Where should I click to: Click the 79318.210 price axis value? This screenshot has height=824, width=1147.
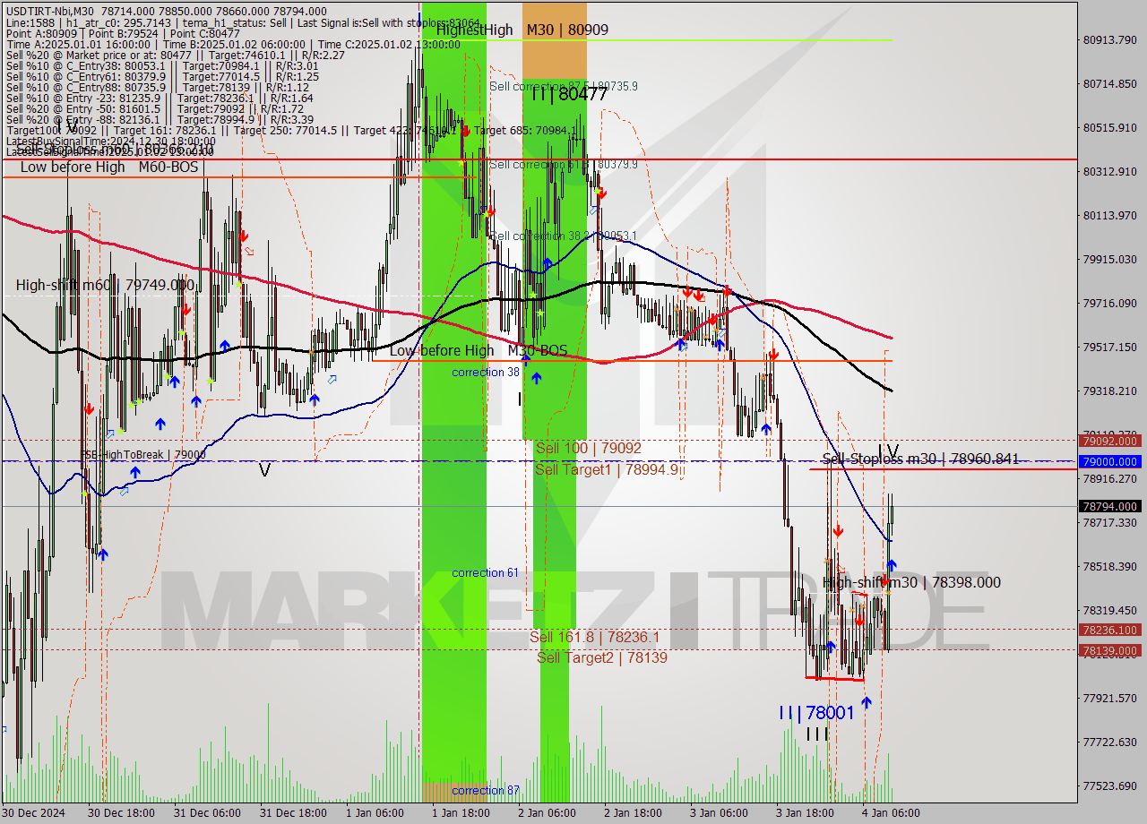(1109, 391)
